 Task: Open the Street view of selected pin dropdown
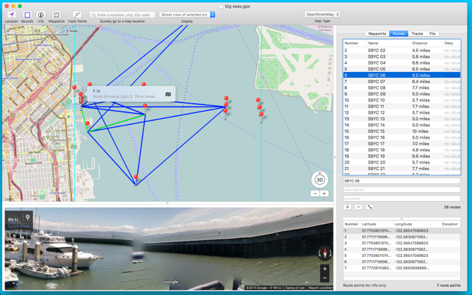coord(186,15)
